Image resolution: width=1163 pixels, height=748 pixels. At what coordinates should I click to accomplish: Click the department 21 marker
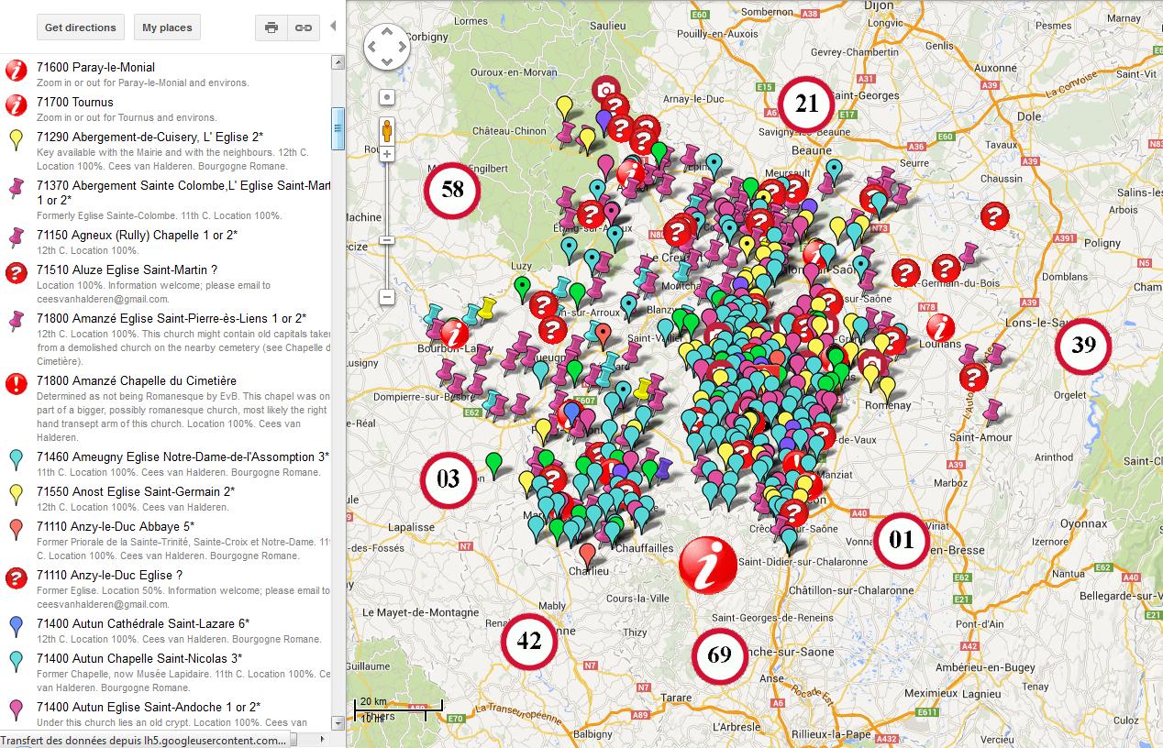coord(806,104)
